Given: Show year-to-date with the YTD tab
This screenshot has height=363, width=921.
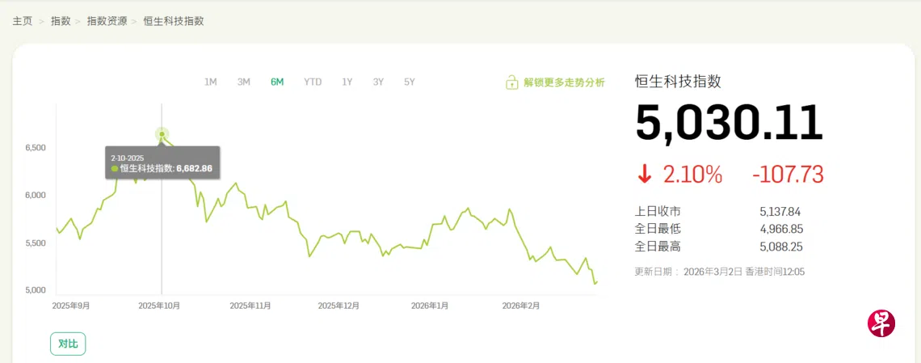Looking at the screenshot, I should (313, 82).
